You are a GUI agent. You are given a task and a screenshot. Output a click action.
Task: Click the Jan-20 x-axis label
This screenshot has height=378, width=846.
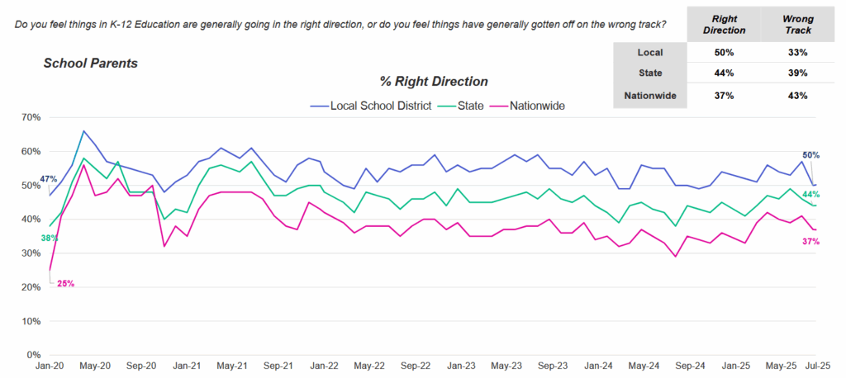pyautogui.click(x=50, y=365)
